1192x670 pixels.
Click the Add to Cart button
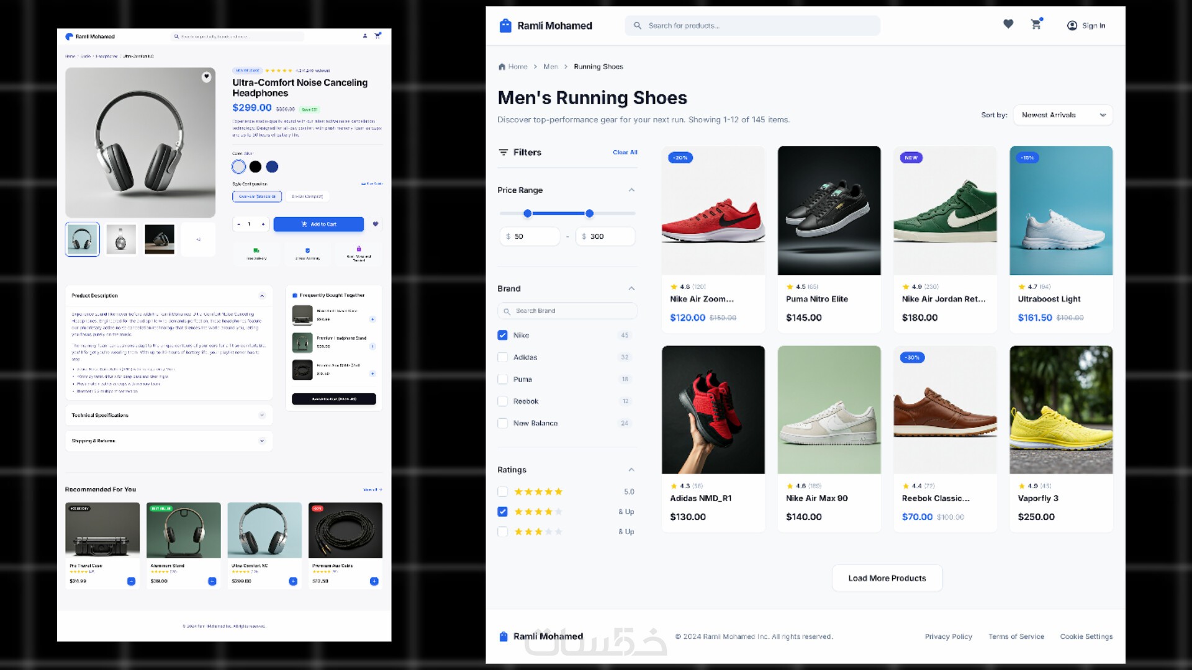(318, 224)
